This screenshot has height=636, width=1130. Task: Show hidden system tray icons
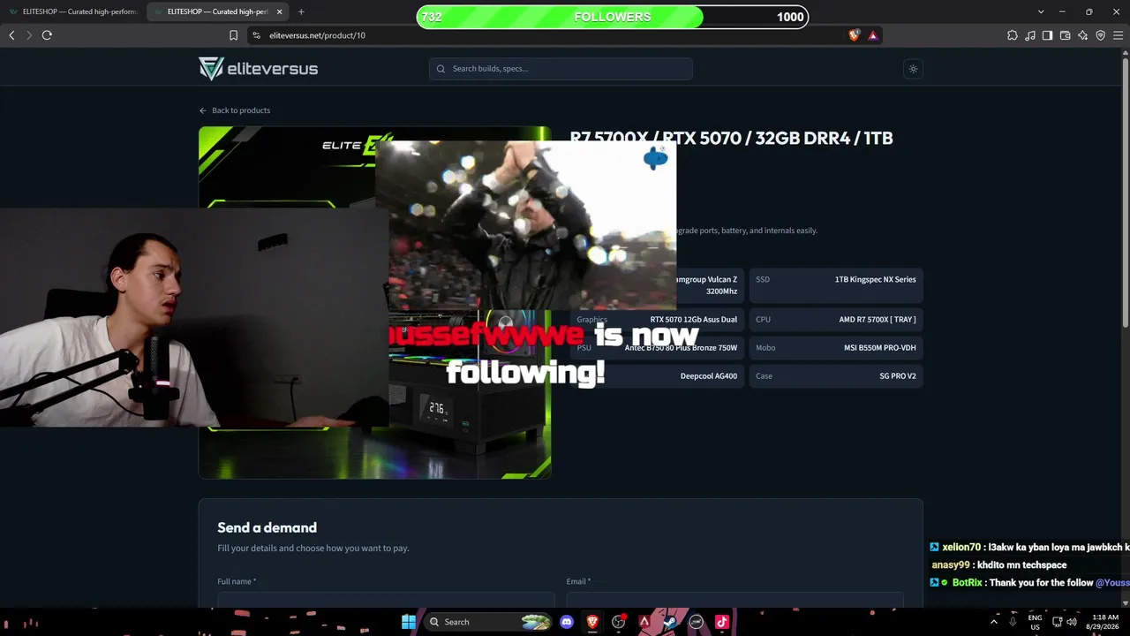[x=994, y=622]
